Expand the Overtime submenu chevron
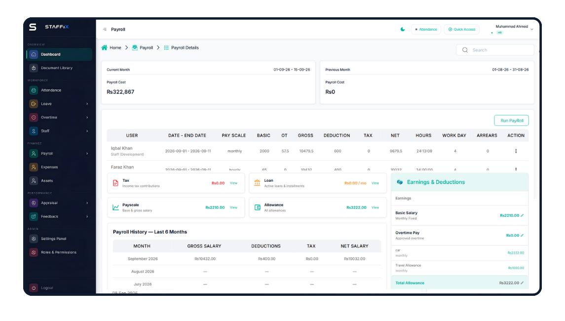Image resolution: width=565 pixels, height=321 pixels. click(x=87, y=118)
